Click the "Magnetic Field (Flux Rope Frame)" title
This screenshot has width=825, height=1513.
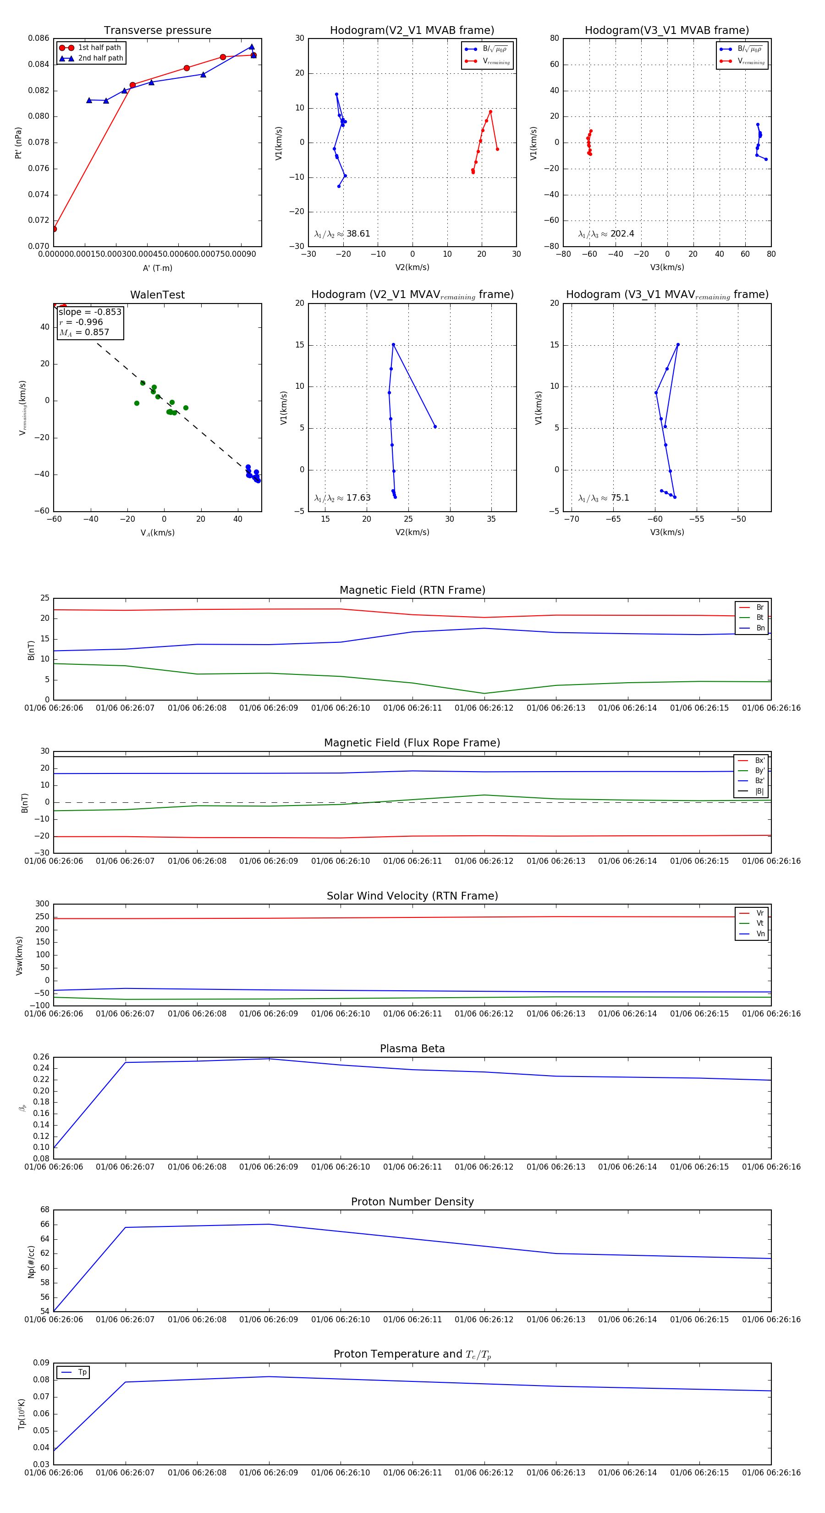point(412,743)
